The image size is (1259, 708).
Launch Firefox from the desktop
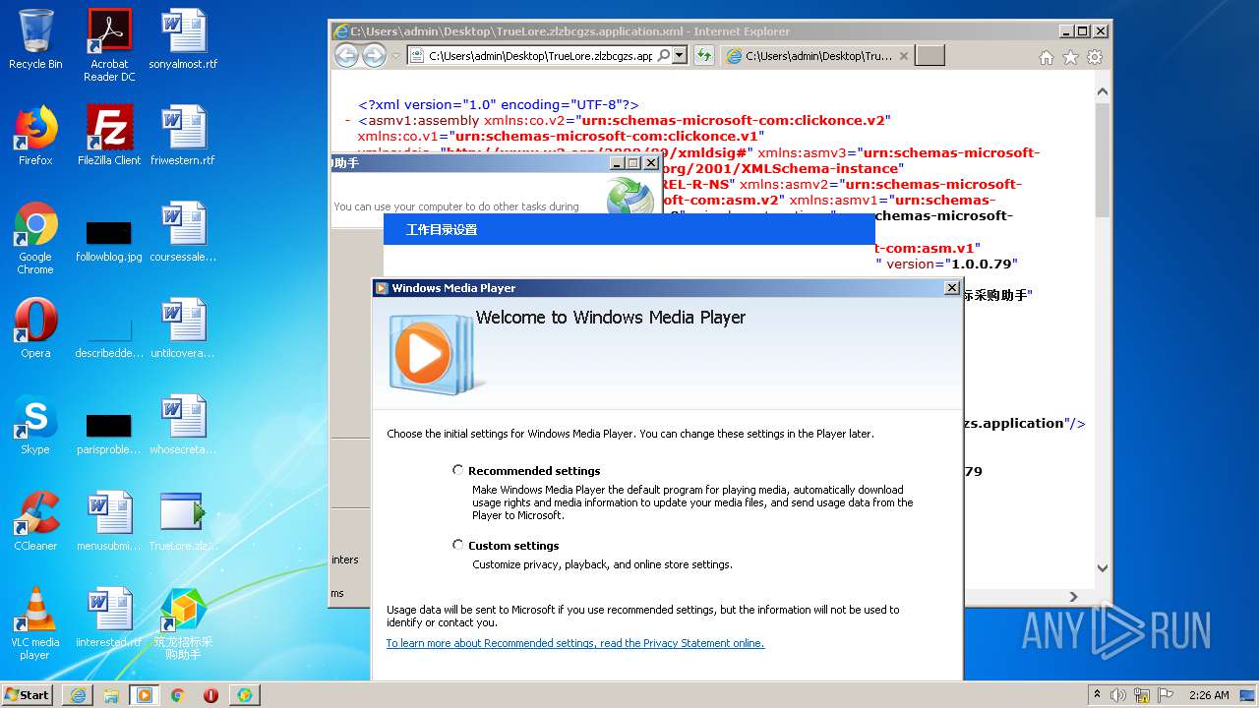(x=35, y=136)
